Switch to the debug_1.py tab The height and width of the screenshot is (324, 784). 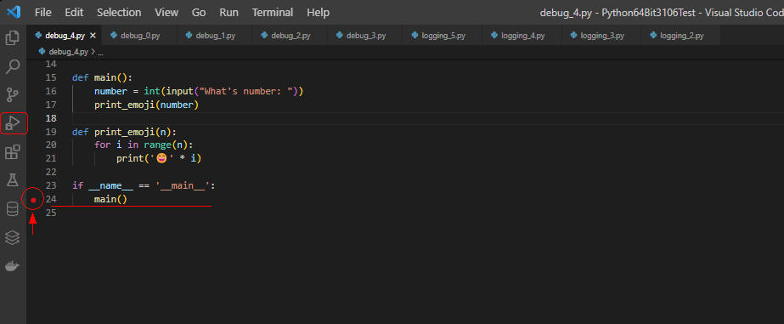pos(215,36)
